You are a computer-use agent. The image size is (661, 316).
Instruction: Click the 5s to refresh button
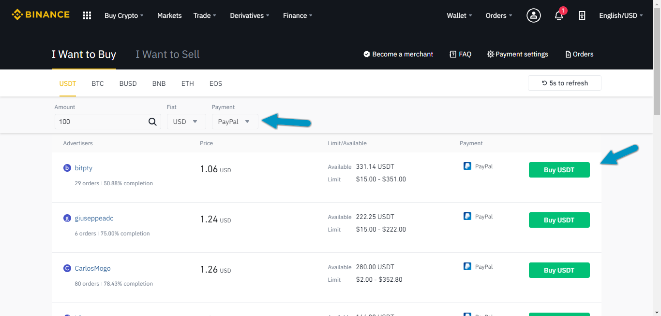tap(565, 83)
